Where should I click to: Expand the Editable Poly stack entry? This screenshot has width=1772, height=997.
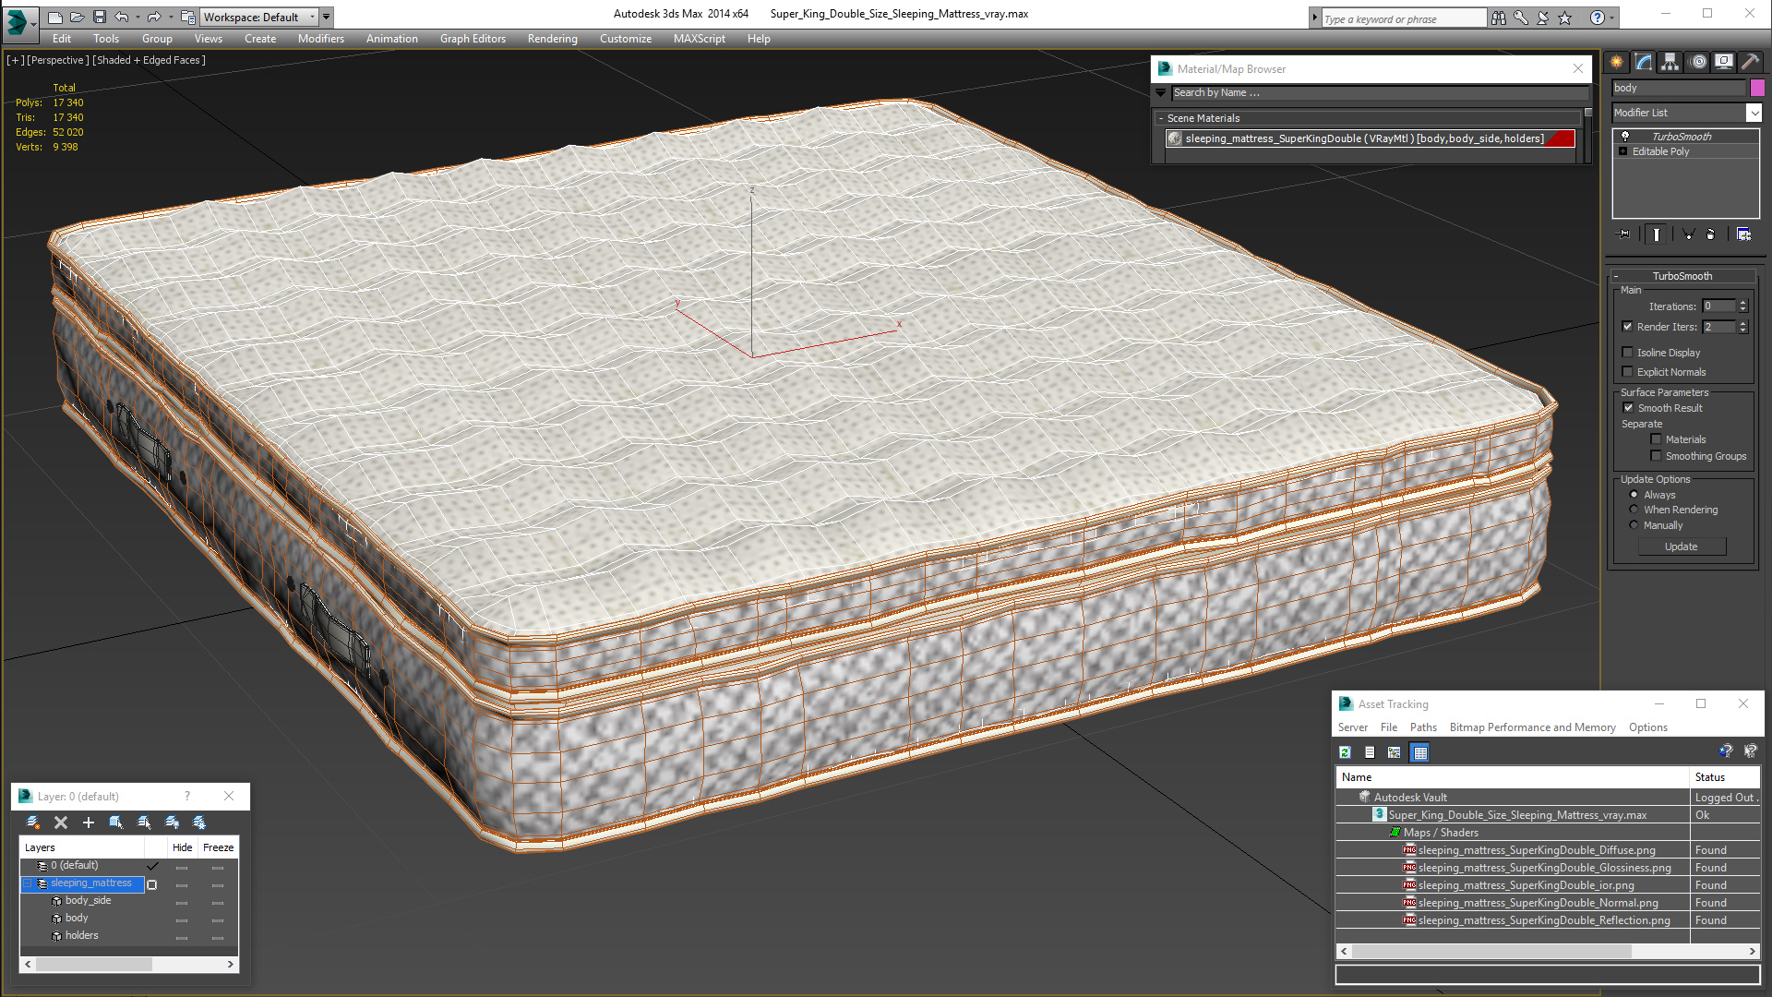click(x=1623, y=151)
